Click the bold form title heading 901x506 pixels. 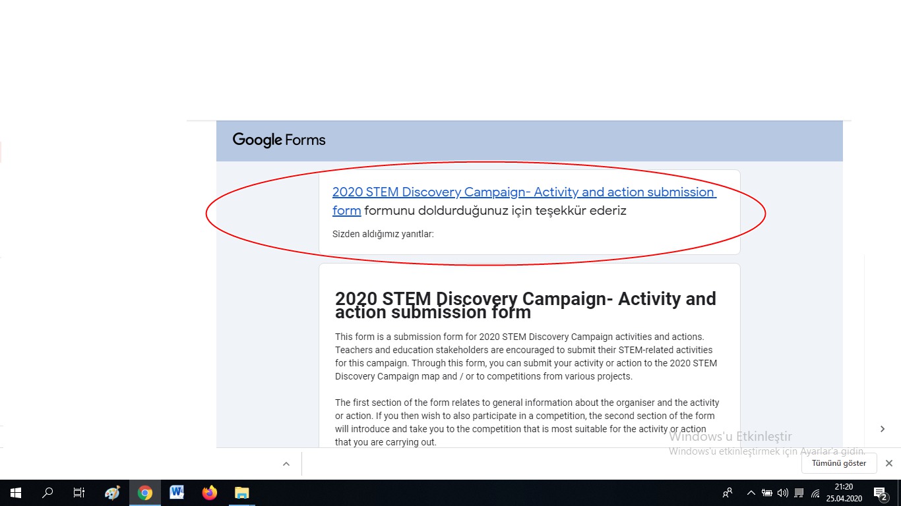pyautogui.click(x=526, y=305)
